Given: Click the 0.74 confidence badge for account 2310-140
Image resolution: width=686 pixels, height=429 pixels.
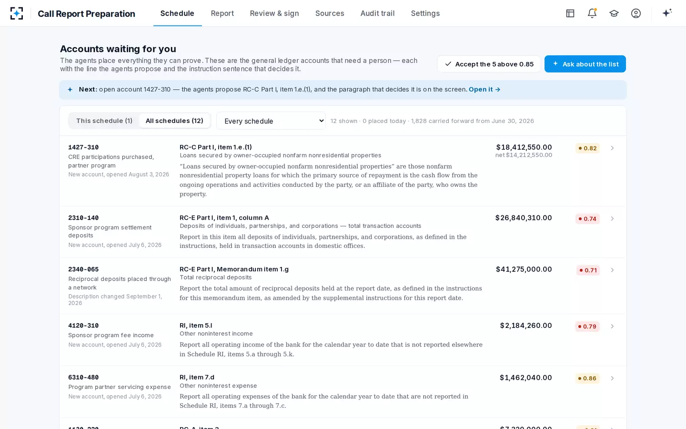Looking at the screenshot, I should (x=587, y=219).
